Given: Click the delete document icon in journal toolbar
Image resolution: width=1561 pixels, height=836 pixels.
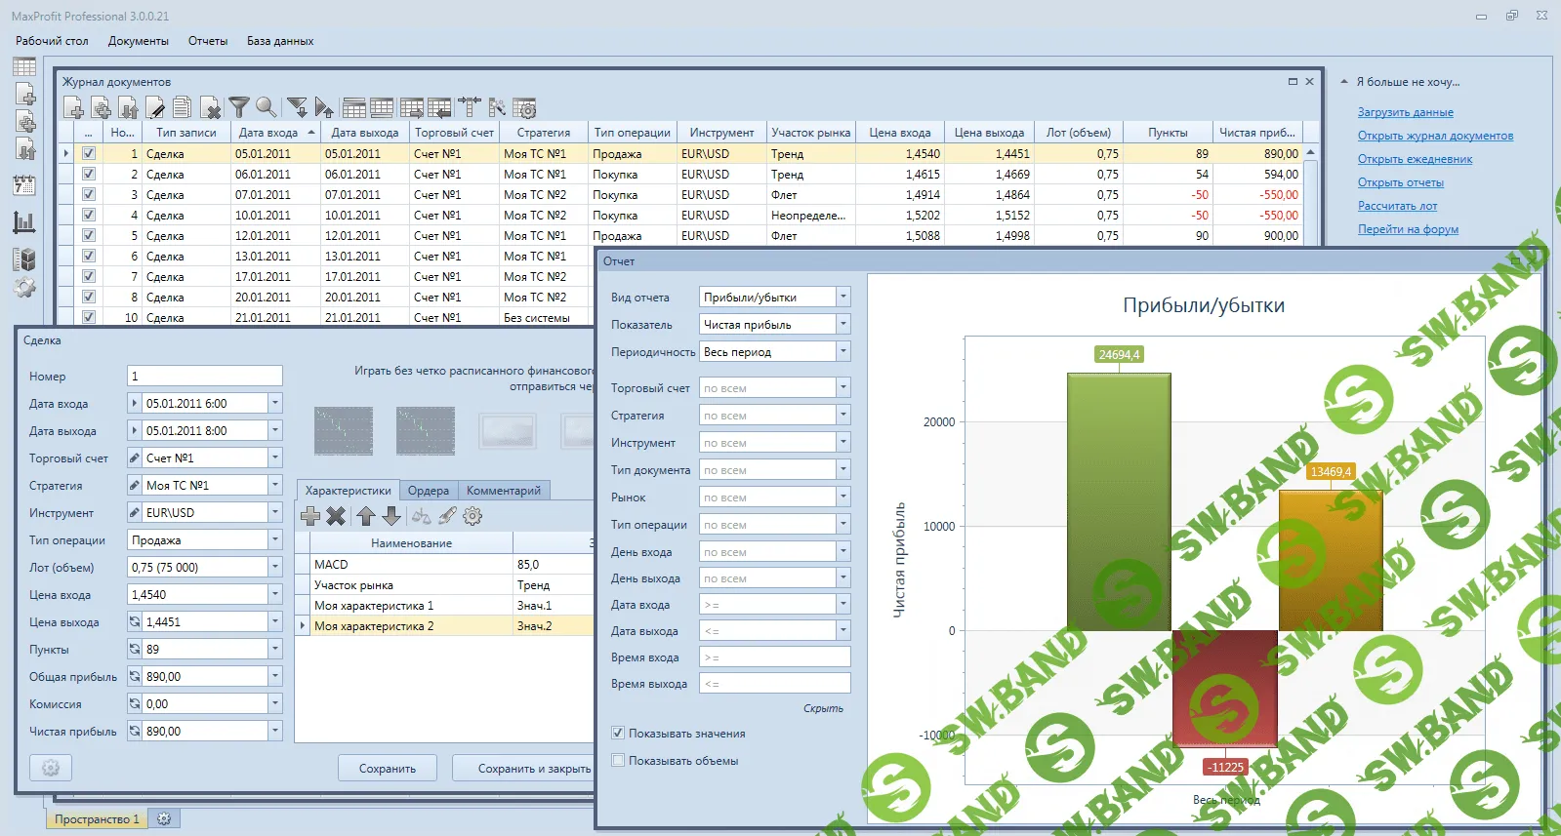Looking at the screenshot, I should (210, 107).
